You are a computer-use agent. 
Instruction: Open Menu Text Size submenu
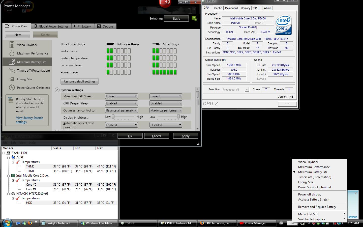coord(319,214)
